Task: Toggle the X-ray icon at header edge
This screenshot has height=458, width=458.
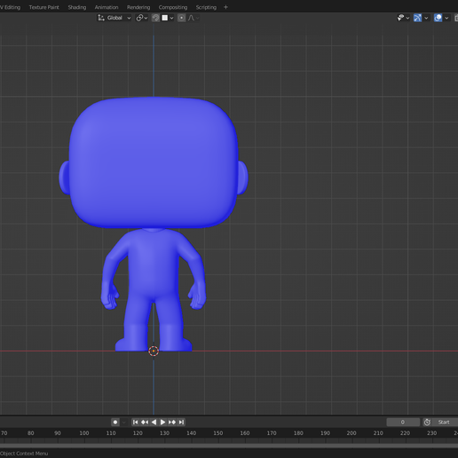Action: [456, 18]
